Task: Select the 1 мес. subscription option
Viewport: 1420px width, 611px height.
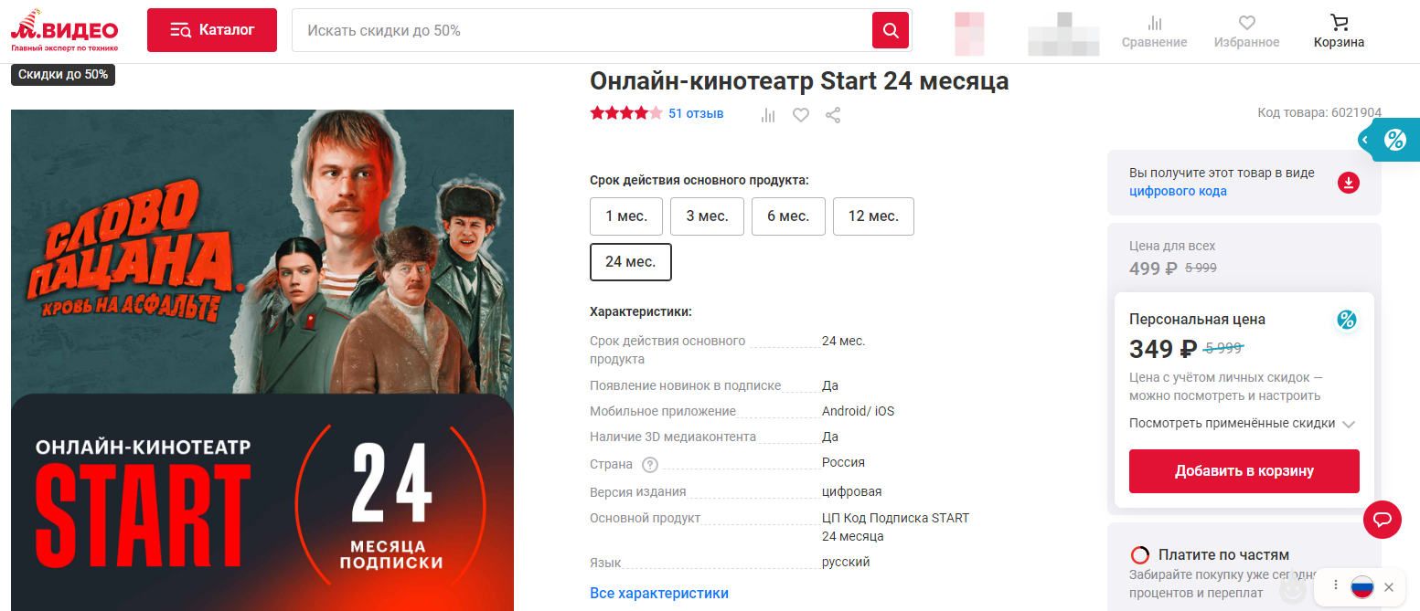Action: coord(626,216)
